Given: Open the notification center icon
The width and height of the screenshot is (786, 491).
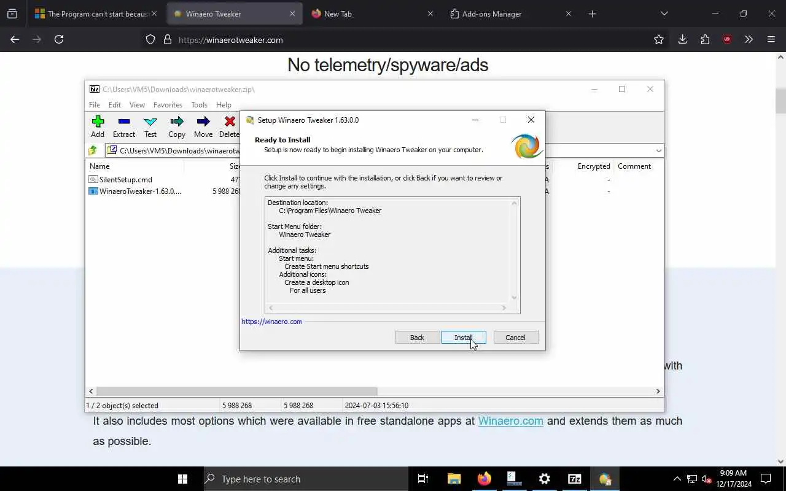Looking at the screenshot, I should [766, 479].
